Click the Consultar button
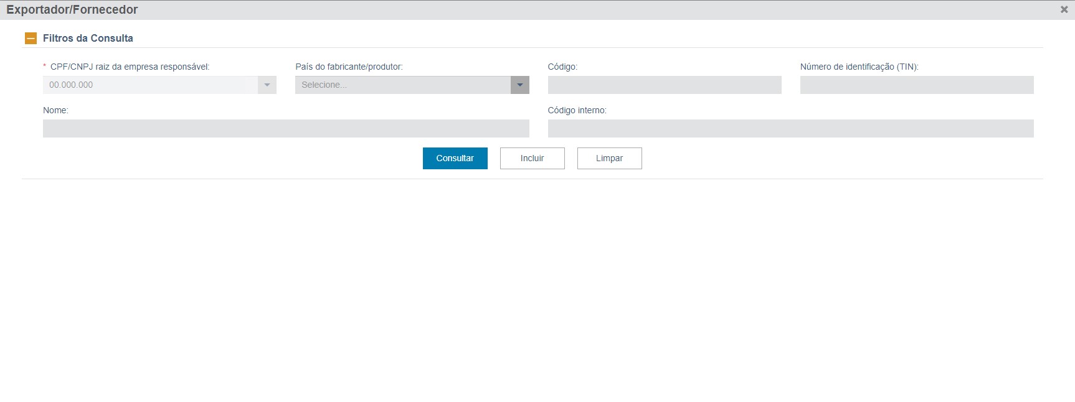Screen dimensions: 1075x402 pos(455,158)
